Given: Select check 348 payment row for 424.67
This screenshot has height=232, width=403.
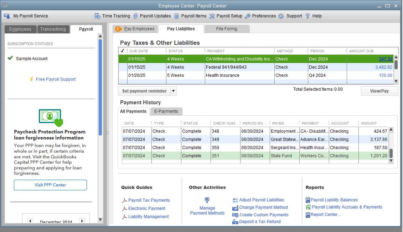Looking at the screenshot, I should coord(255,131).
